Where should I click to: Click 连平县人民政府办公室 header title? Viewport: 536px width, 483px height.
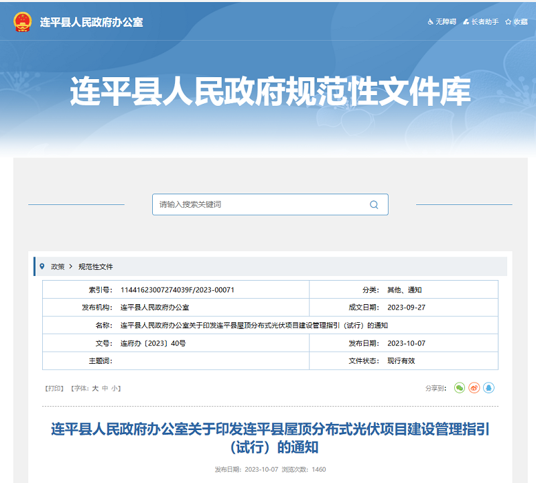(91, 22)
